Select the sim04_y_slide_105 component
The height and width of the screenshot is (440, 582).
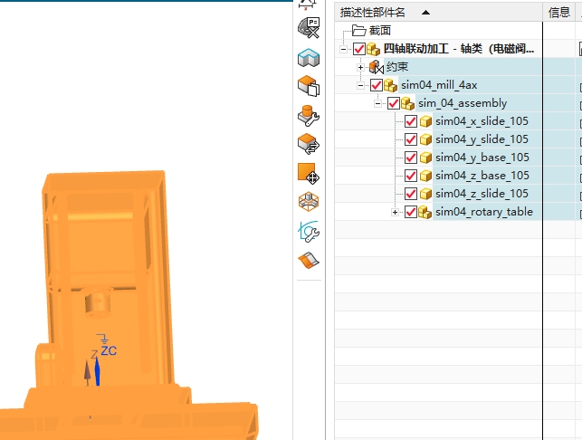(482, 139)
